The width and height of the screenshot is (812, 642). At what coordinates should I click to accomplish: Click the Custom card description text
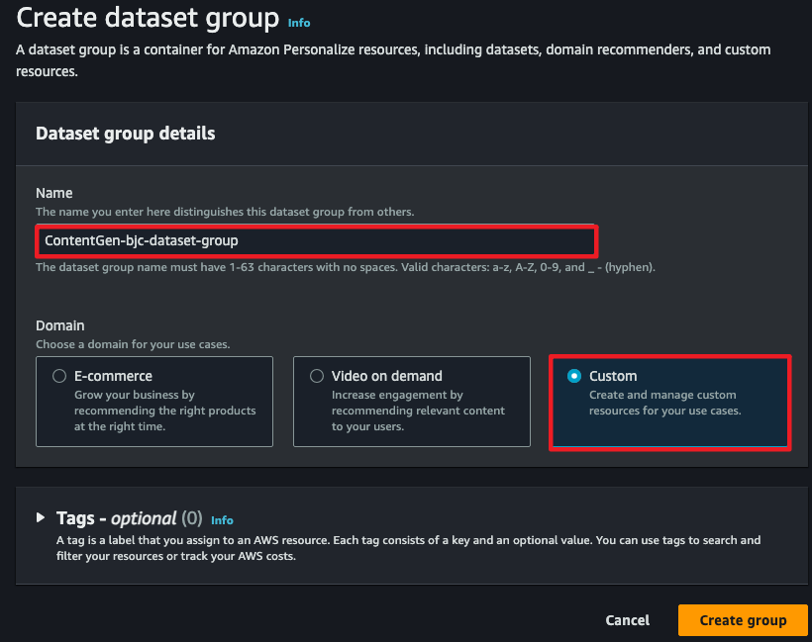[664, 403]
